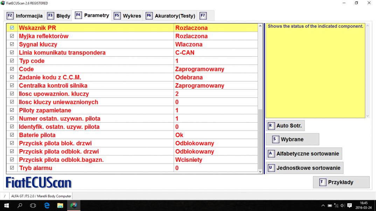Open the Przykłady button
Viewport: 376px width, 211px height.
pos(341,182)
